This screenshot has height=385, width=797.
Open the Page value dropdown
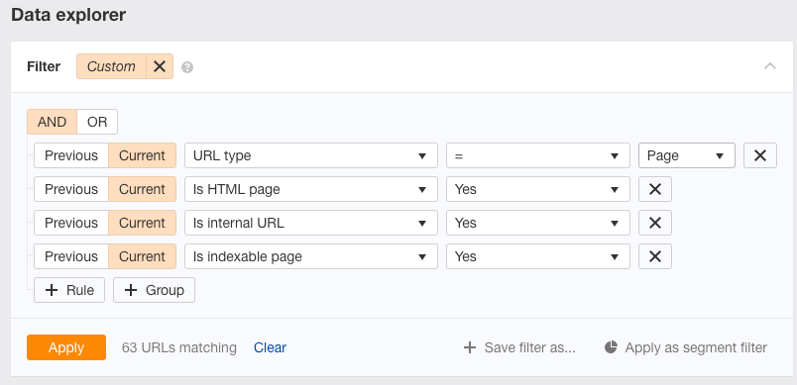click(687, 155)
